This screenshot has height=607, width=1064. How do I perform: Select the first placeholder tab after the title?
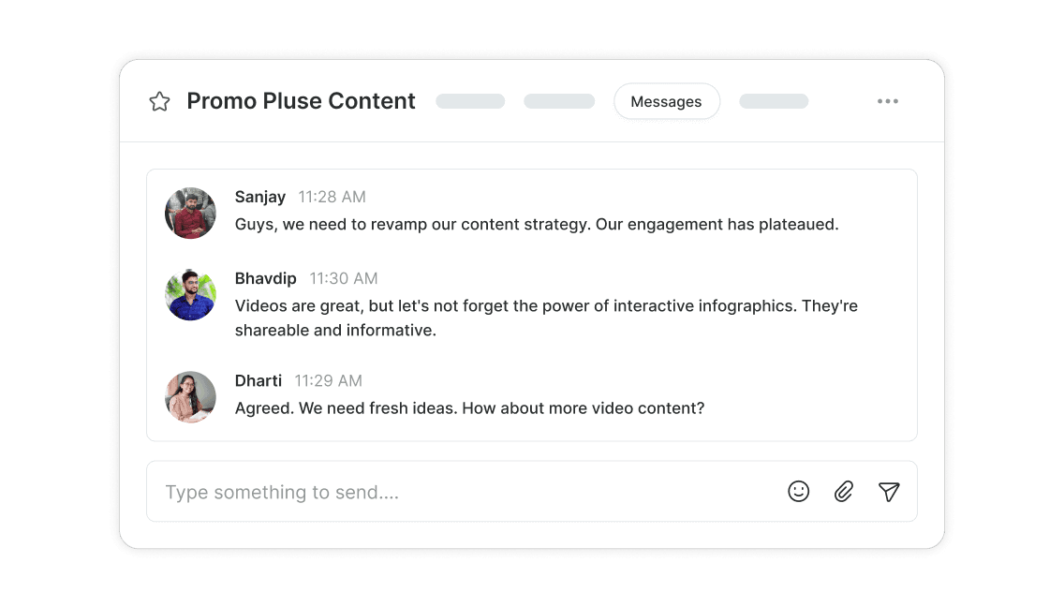(470, 101)
